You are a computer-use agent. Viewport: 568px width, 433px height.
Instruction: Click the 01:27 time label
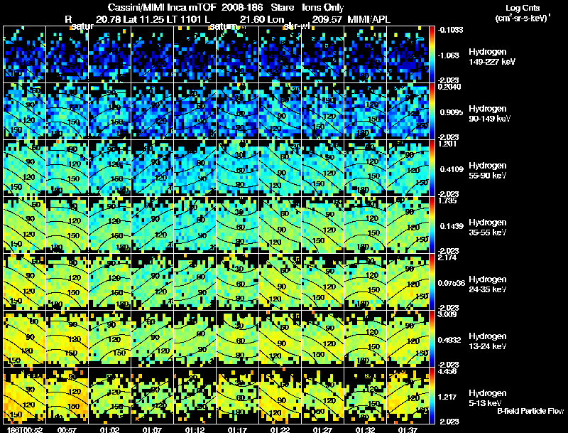pyautogui.click(x=323, y=429)
